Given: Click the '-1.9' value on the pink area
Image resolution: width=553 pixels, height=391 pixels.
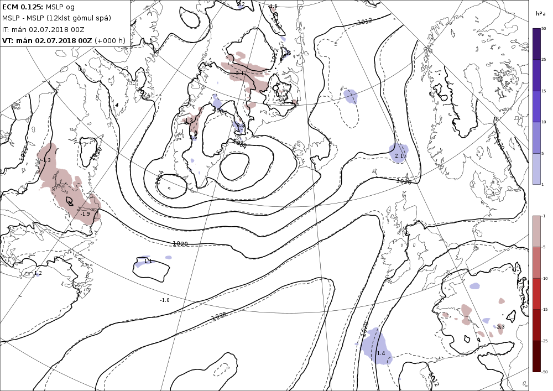Looking at the screenshot, I should click(x=85, y=214).
